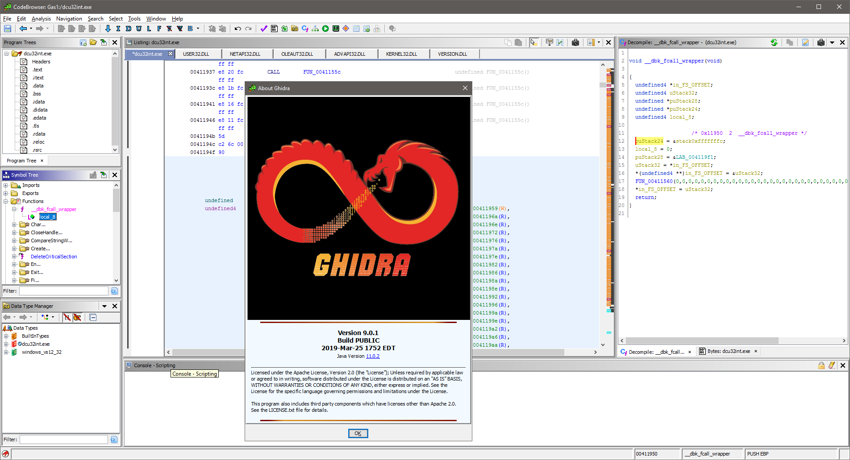Image resolution: width=850 pixels, height=460 pixels.
Task: Collapse all Data Type Manager tree nodes
Action: tap(93, 317)
